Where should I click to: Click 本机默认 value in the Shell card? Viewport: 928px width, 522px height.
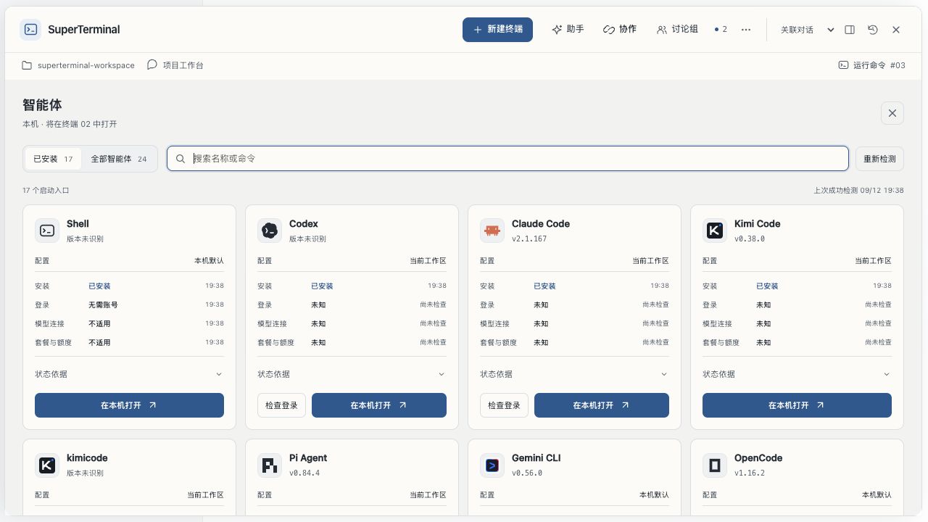pos(209,260)
